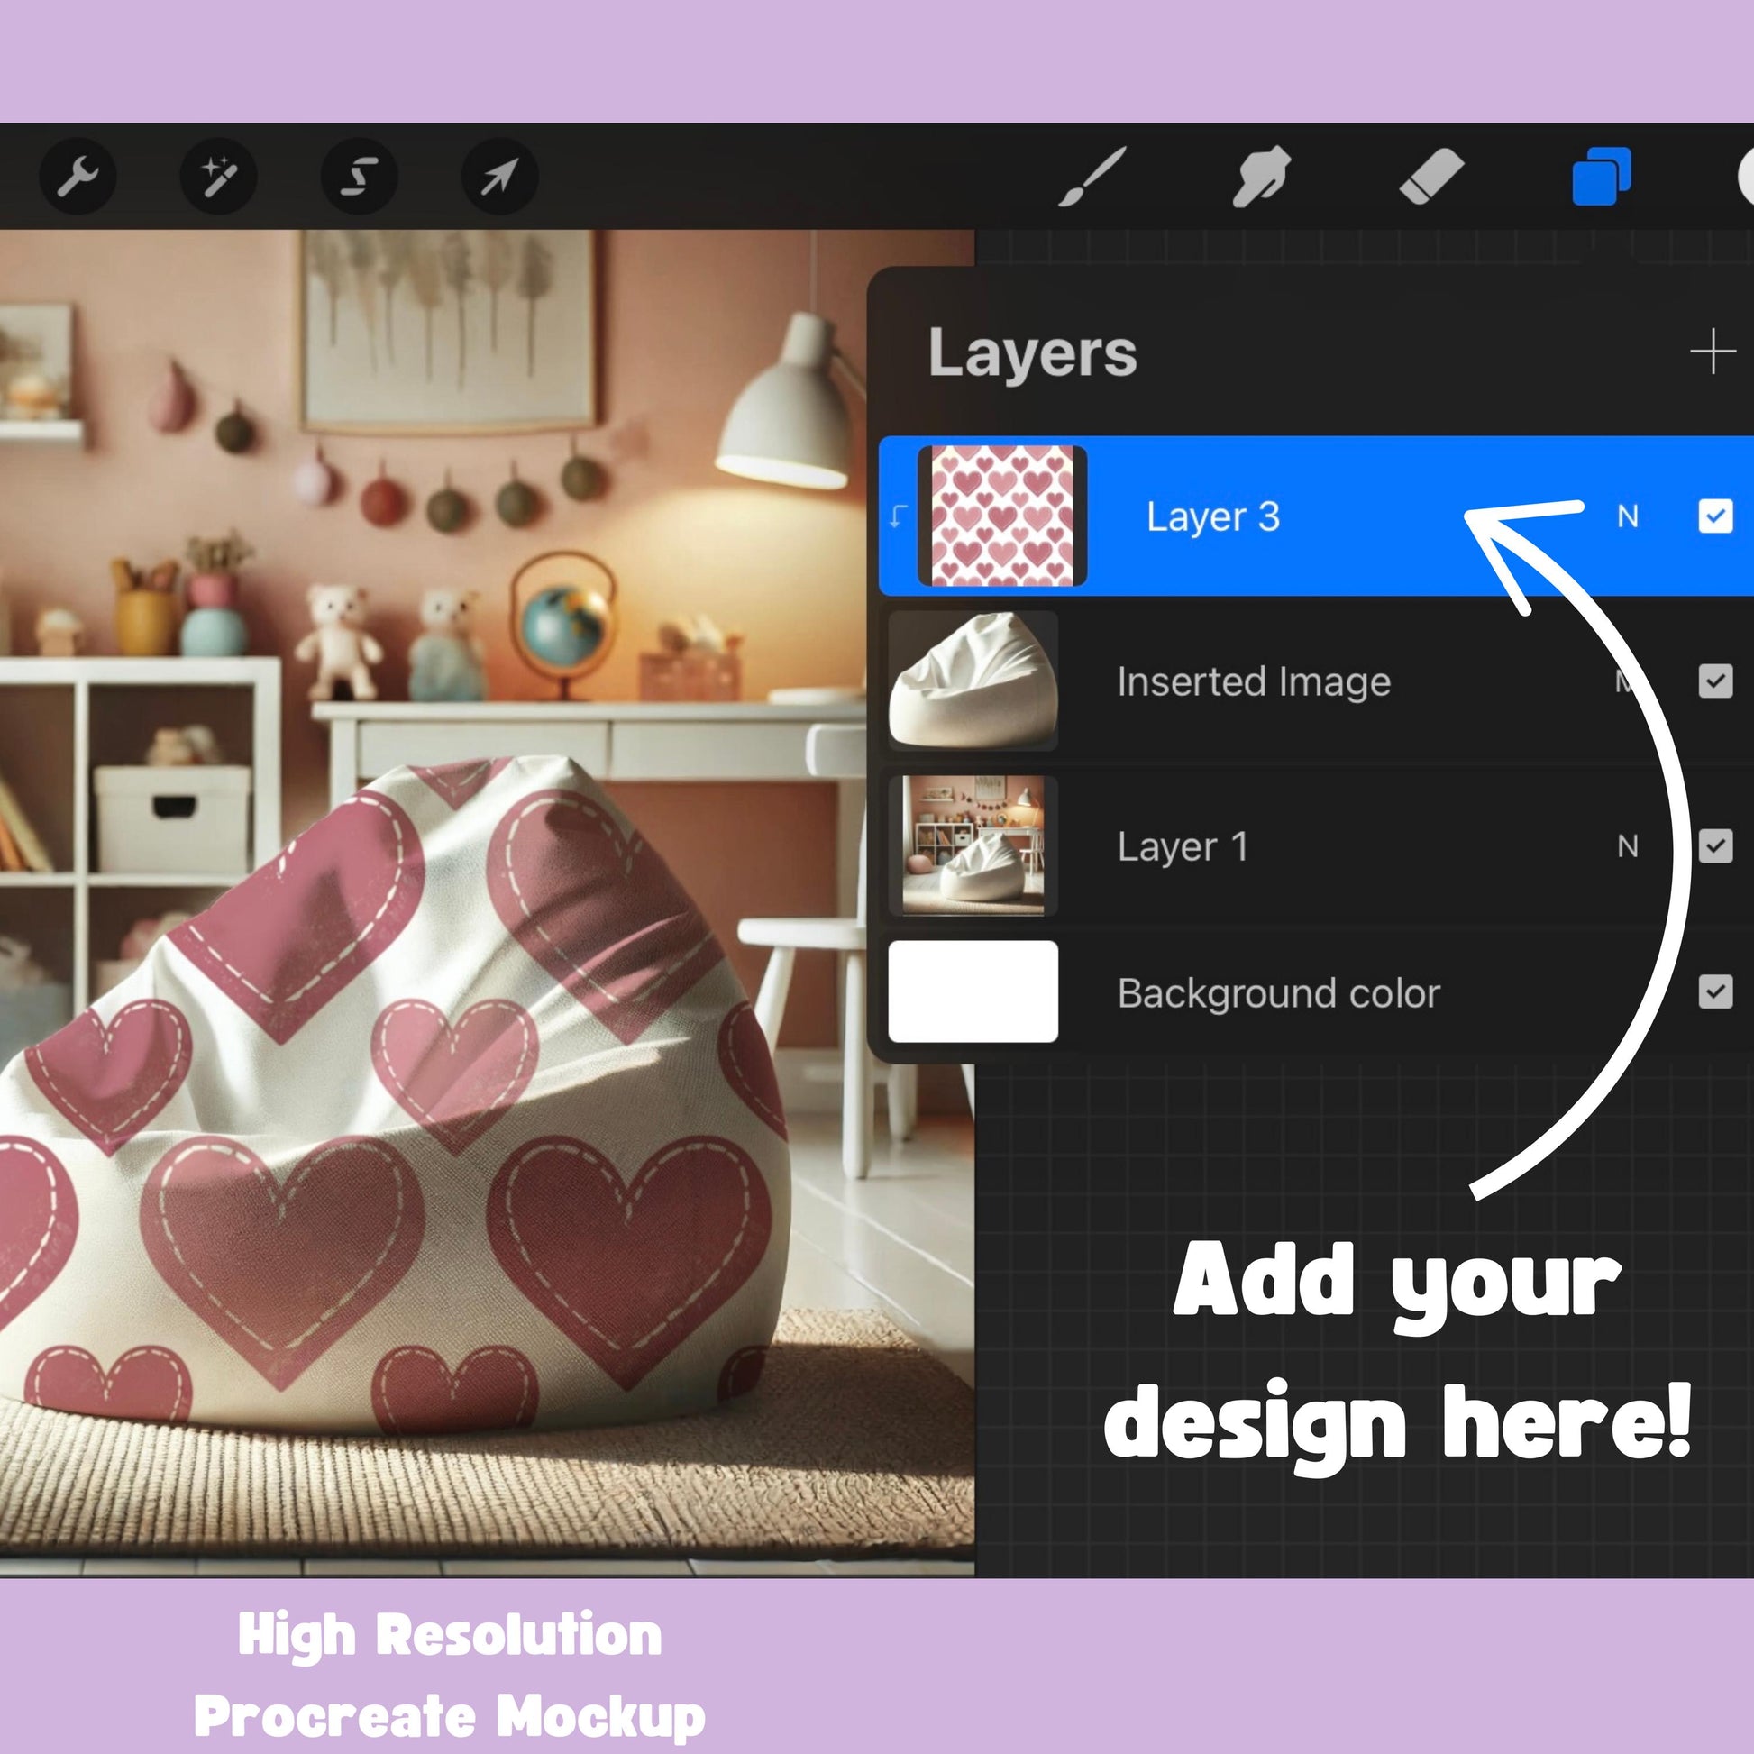1754x1754 pixels.
Task: Select the Eraser tool
Action: (1430, 176)
